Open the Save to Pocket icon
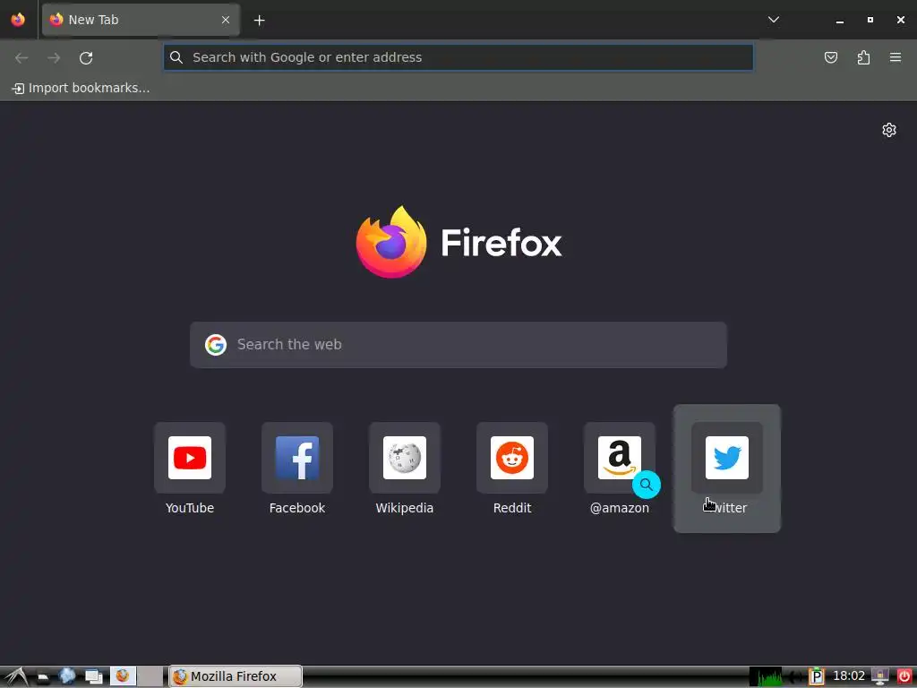Screen dimensions: 917x688 coord(831,57)
